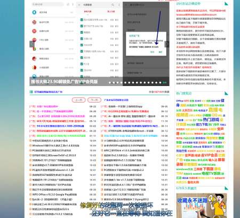Open the WPS Office Google Play post
The width and height of the screenshot is (240, 218).
coord(54,194)
